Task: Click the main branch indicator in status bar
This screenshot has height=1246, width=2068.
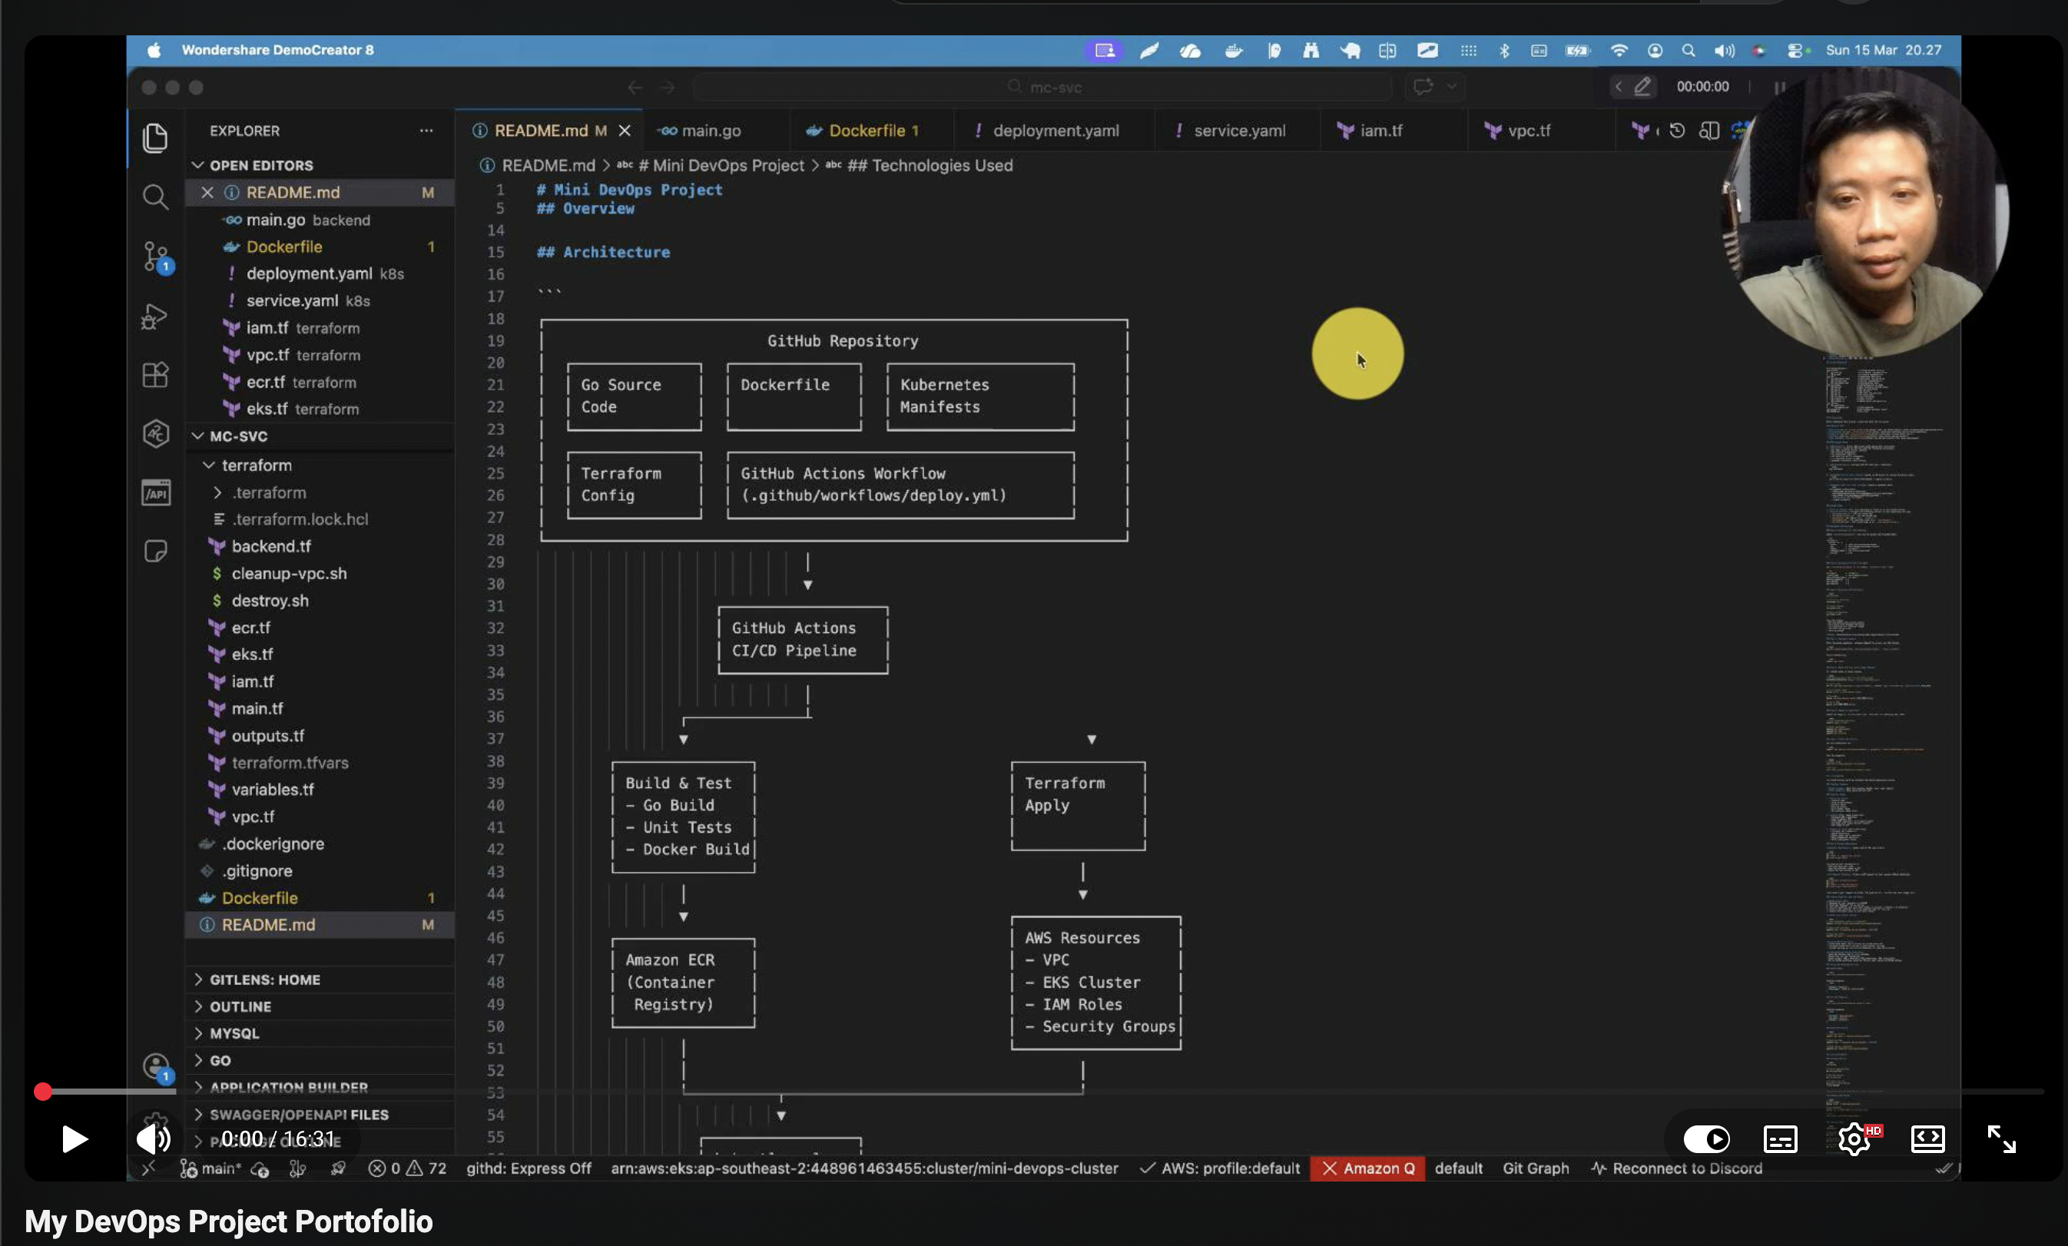Action: click(211, 1168)
